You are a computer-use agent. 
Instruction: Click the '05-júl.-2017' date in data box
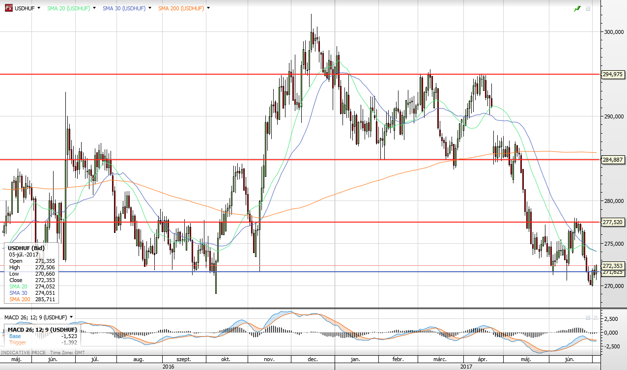(24, 255)
